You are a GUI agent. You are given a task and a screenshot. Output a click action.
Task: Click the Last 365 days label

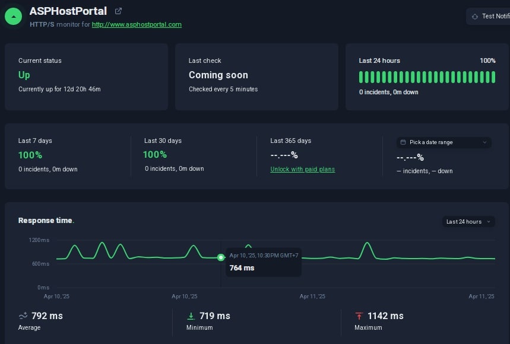(x=291, y=141)
